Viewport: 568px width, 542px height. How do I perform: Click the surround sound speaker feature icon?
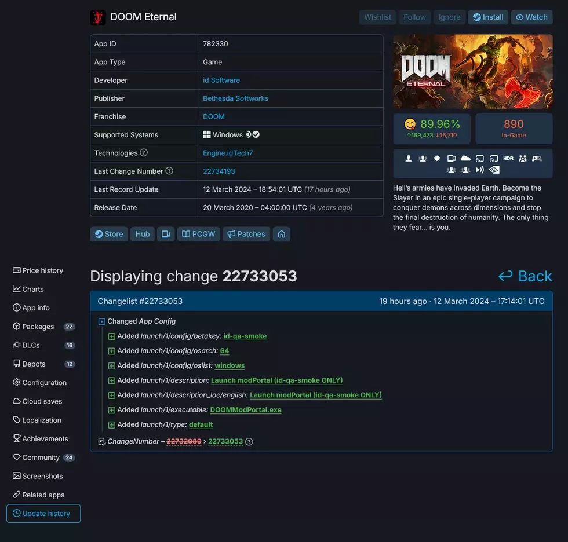pyautogui.click(x=480, y=170)
